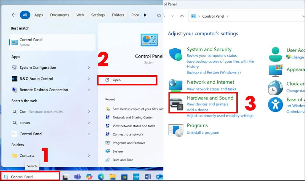This screenshot has width=305, height=181.
Task: Click the Ease of Access icon
Action: (275, 105)
